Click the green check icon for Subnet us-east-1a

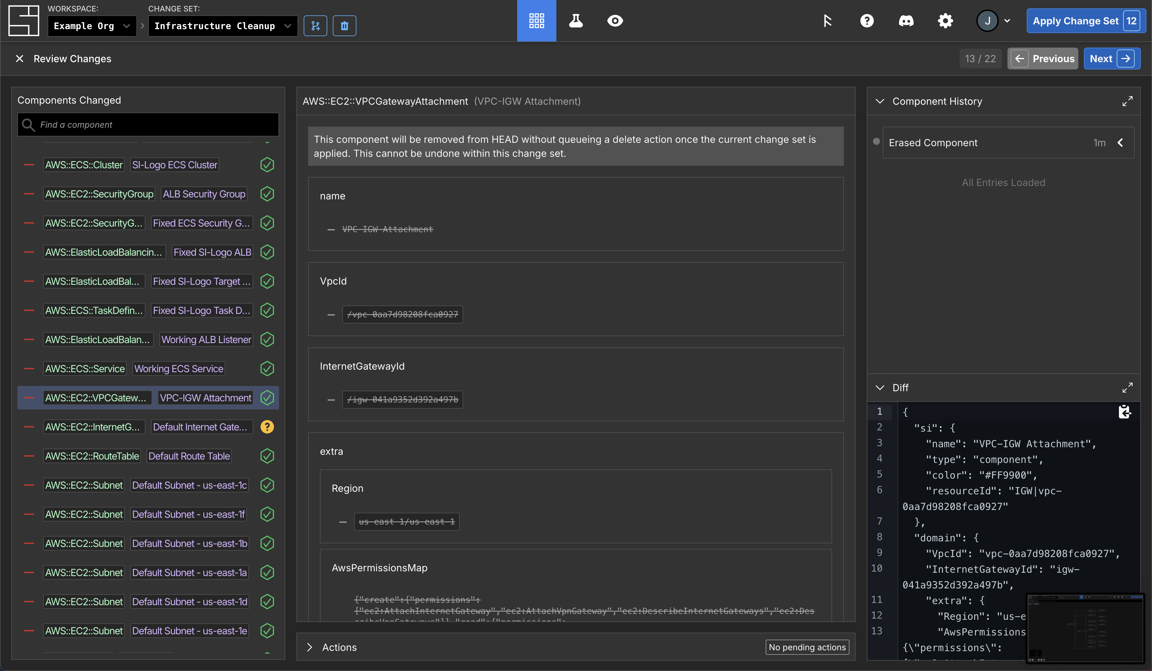[267, 572]
